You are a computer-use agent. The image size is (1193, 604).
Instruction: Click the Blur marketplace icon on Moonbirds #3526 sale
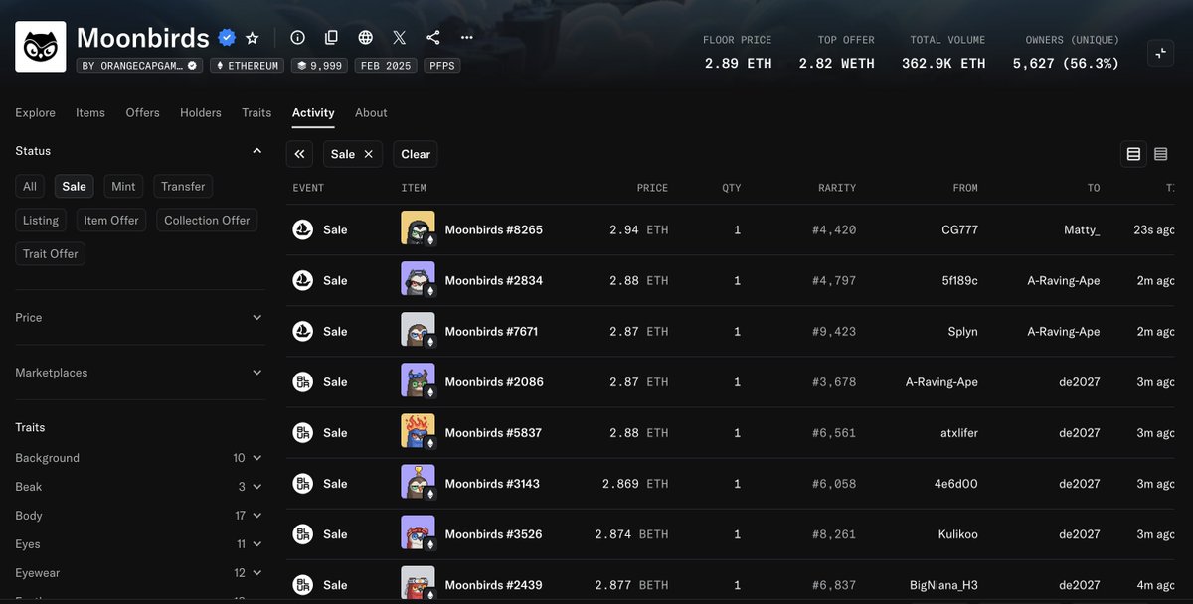pos(303,533)
